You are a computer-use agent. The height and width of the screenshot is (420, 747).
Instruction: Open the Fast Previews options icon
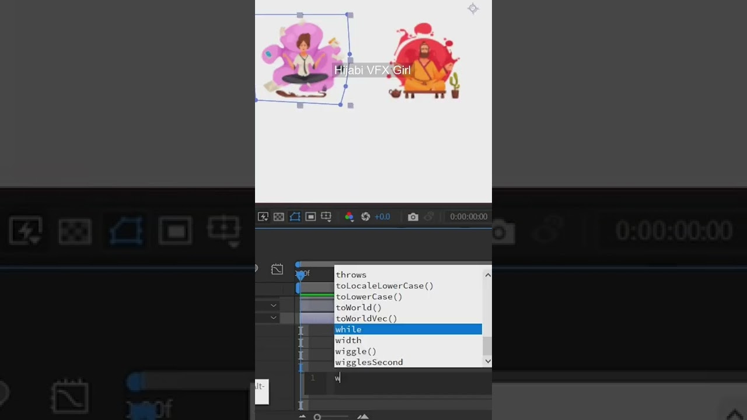(263, 216)
